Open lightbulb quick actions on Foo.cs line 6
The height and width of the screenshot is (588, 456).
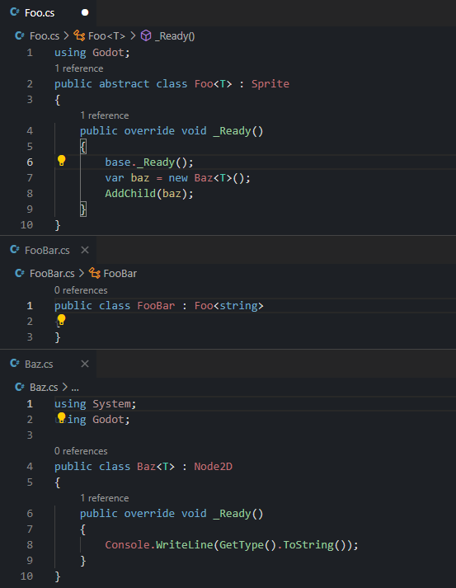click(x=62, y=161)
